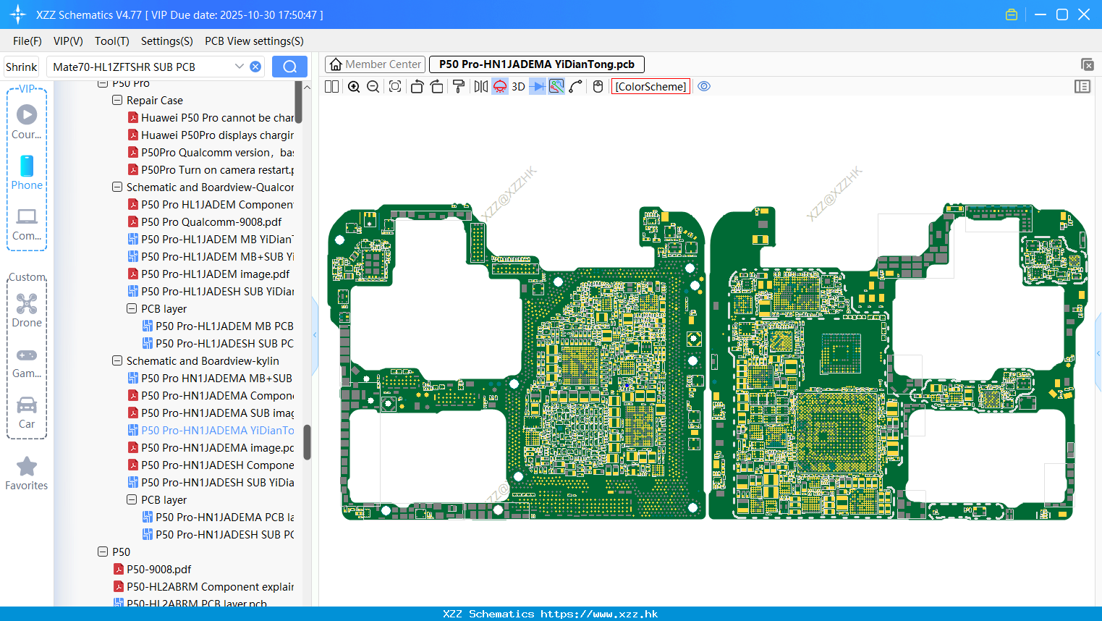Screen dimensions: 1102x621
Task: Toggle the net routing display icon
Action: (x=556, y=87)
